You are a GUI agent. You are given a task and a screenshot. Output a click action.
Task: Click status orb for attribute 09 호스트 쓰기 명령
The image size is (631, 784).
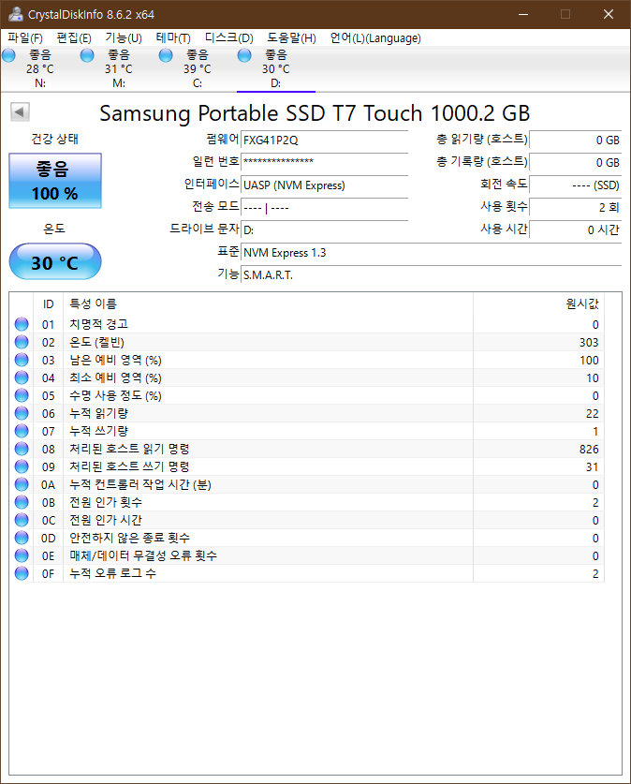(x=22, y=466)
